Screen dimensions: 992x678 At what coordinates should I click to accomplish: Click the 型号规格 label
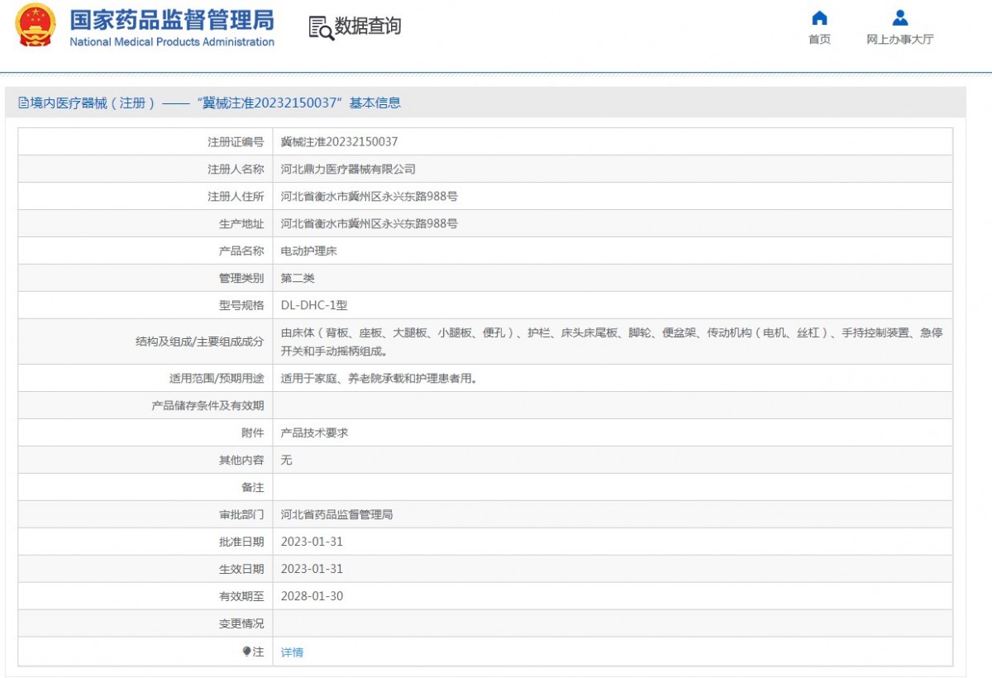pos(241,305)
